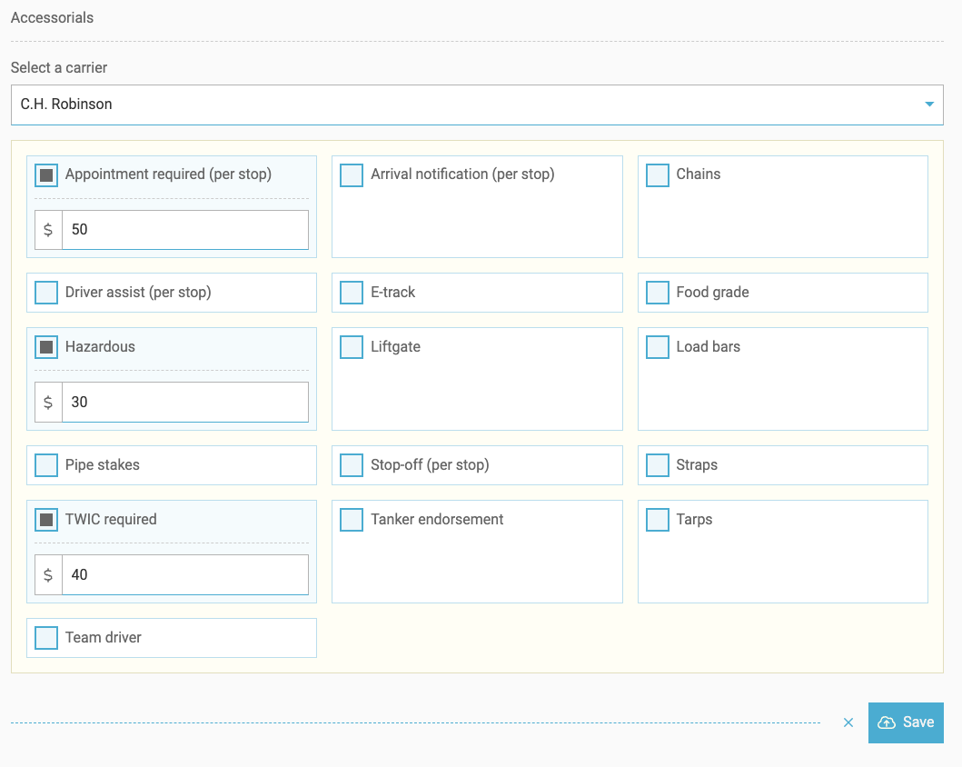Click the Appointment required price field

point(184,230)
